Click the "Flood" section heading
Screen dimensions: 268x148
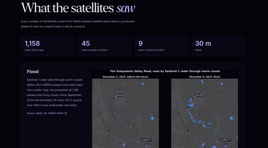point(33,72)
